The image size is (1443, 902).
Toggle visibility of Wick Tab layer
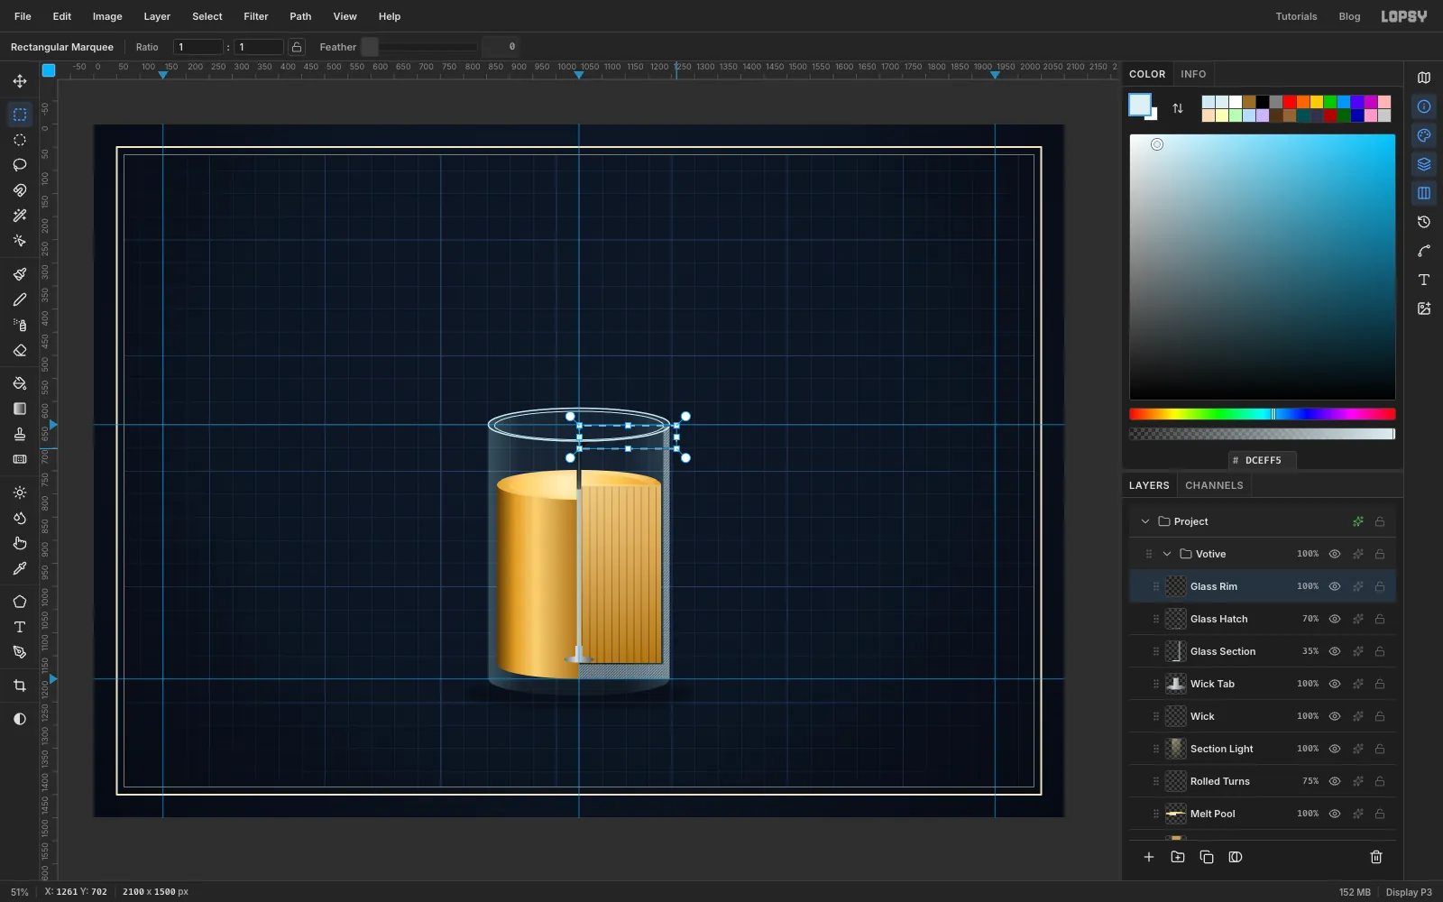coord(1335,684)
